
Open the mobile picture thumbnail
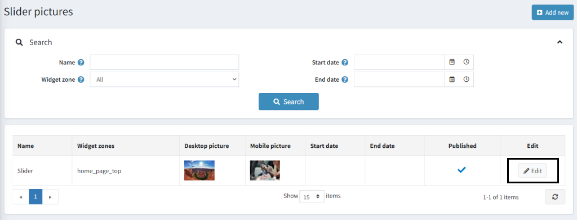click(265, 170)
